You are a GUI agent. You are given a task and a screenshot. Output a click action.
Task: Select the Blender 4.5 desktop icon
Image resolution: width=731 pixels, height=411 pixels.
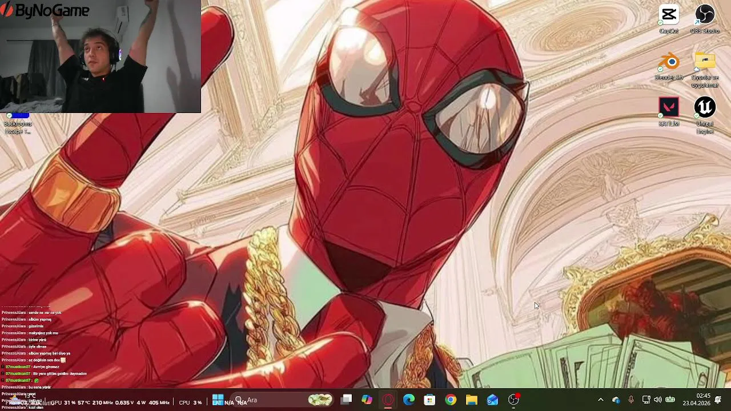point(669,66)
